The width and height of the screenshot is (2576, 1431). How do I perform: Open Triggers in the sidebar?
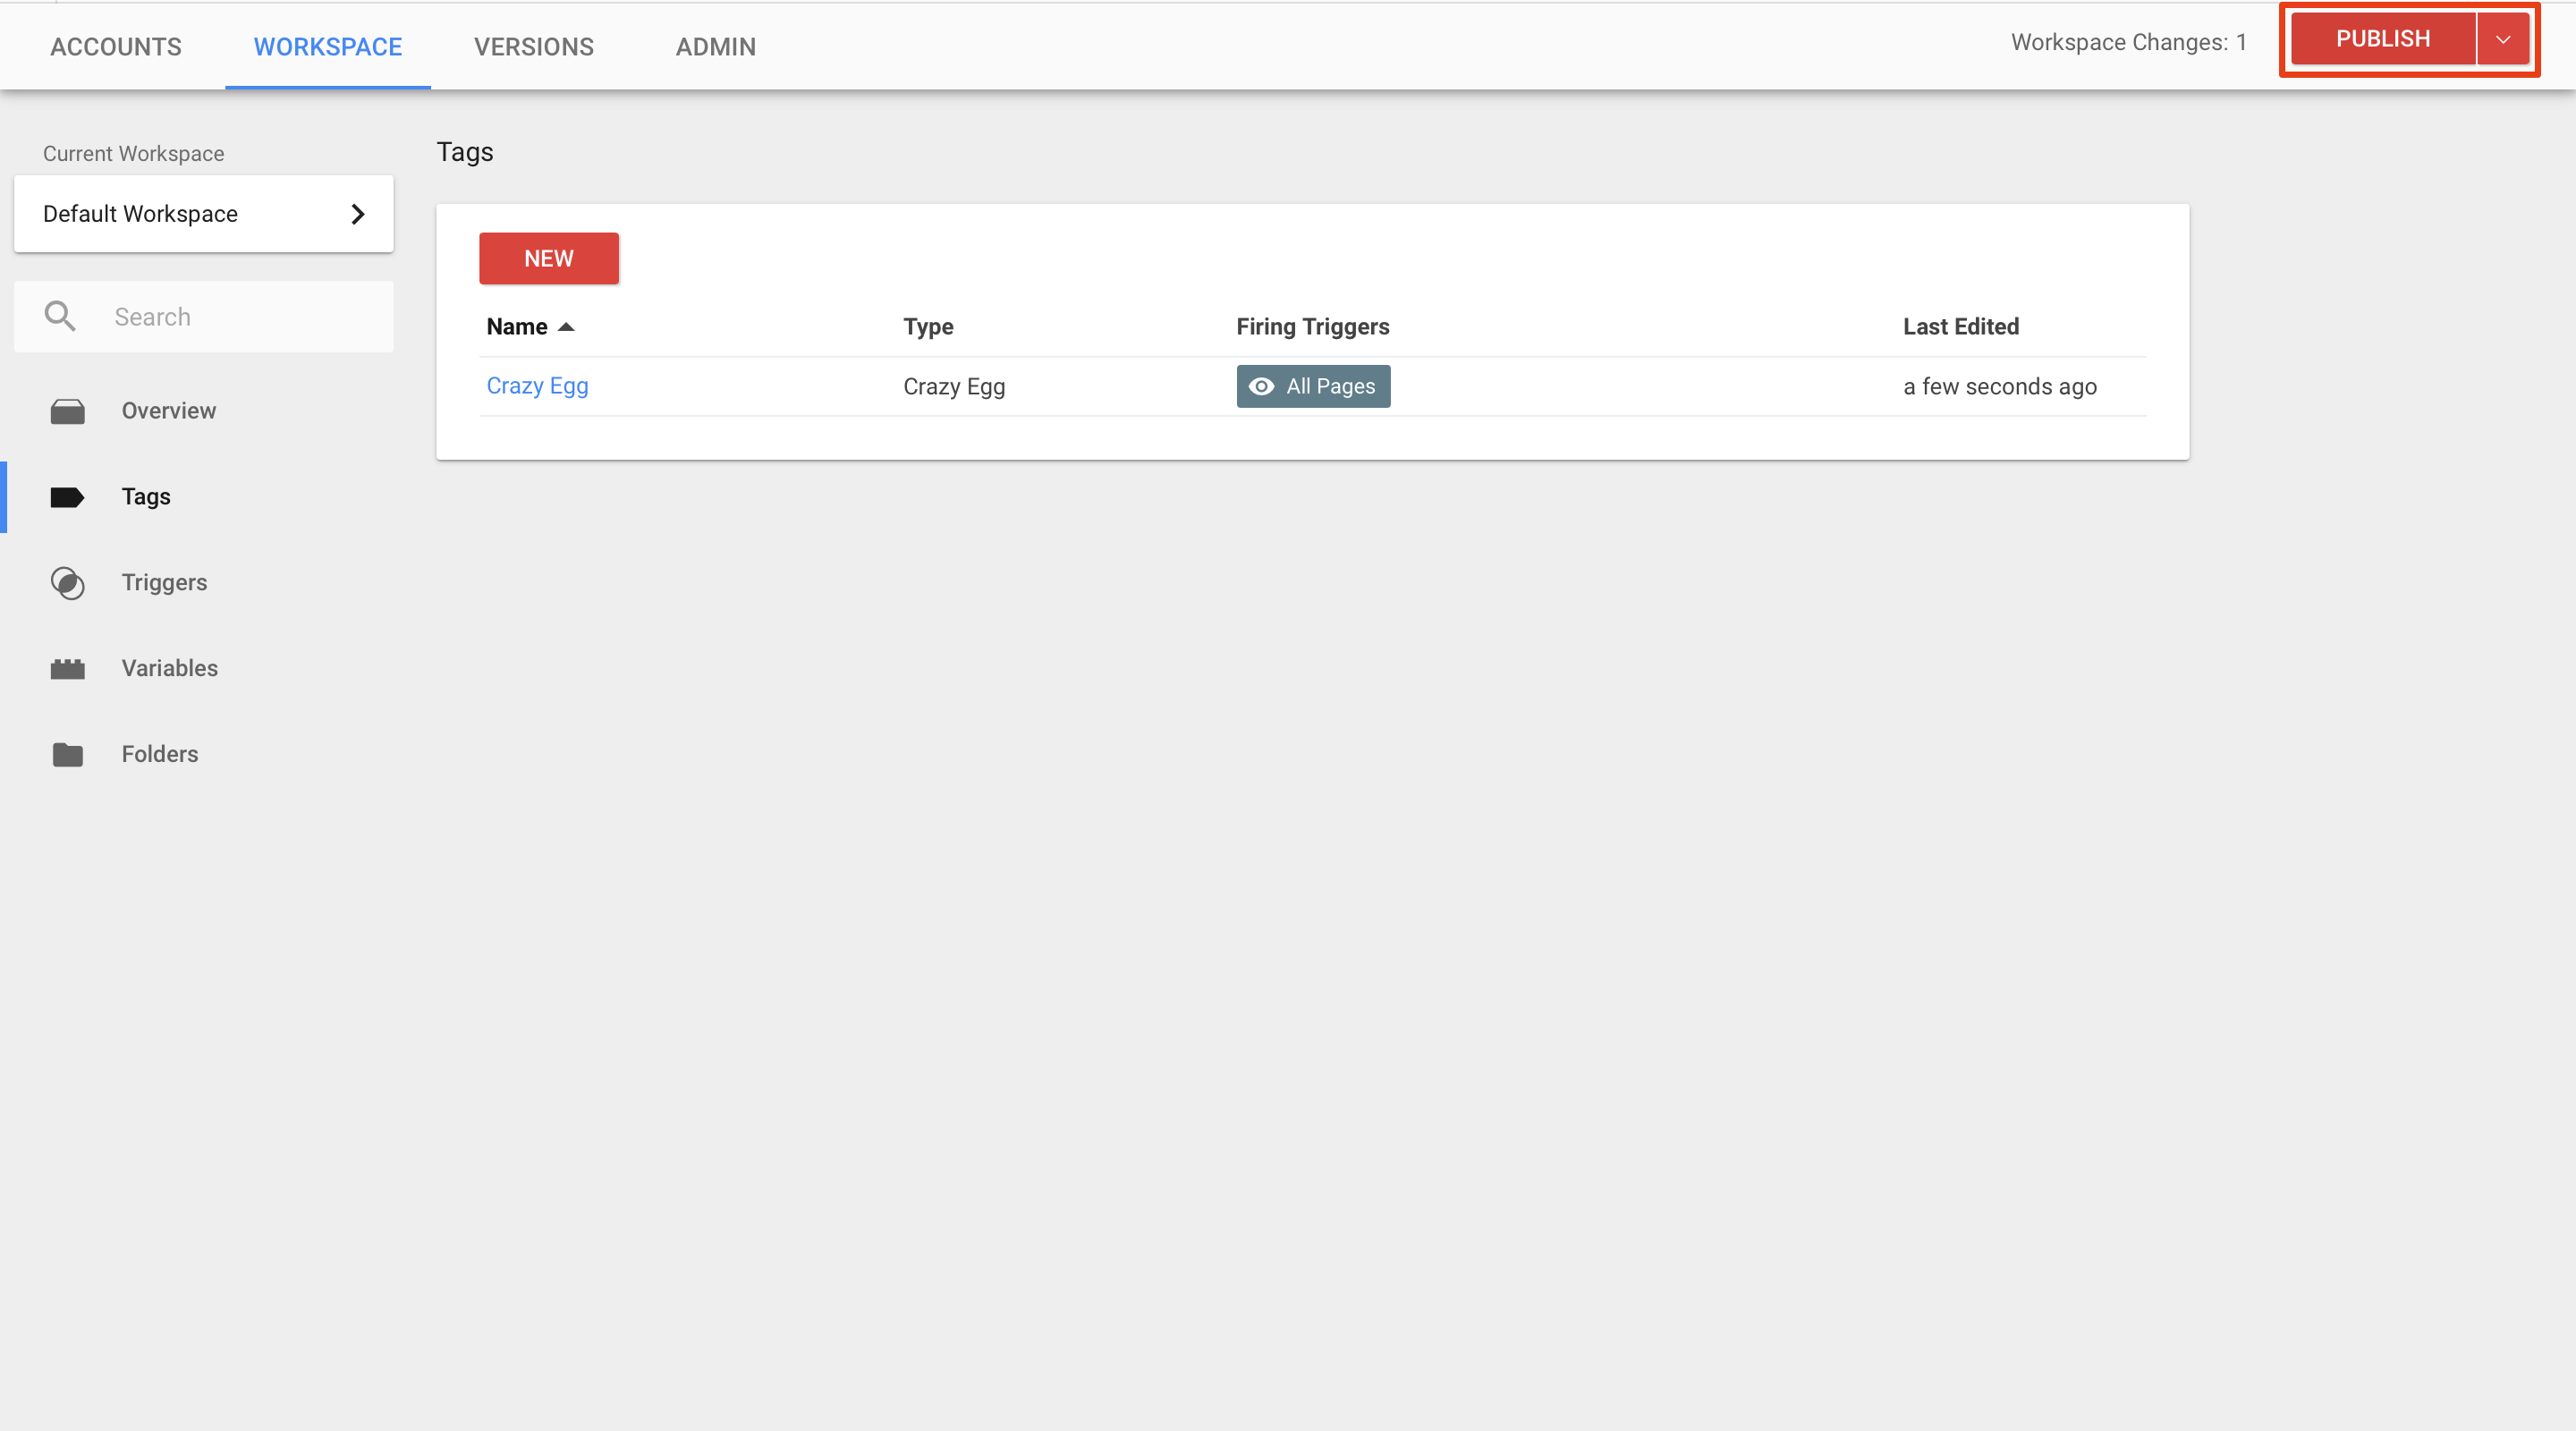pos(165,583)
